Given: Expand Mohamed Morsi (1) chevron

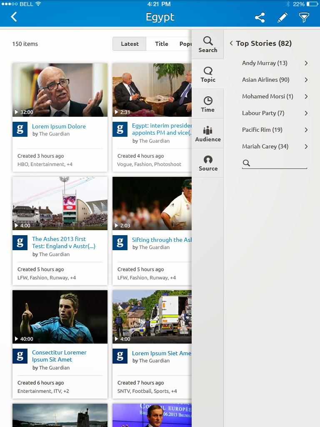Looking at the screenshot, I should (306, 96).
